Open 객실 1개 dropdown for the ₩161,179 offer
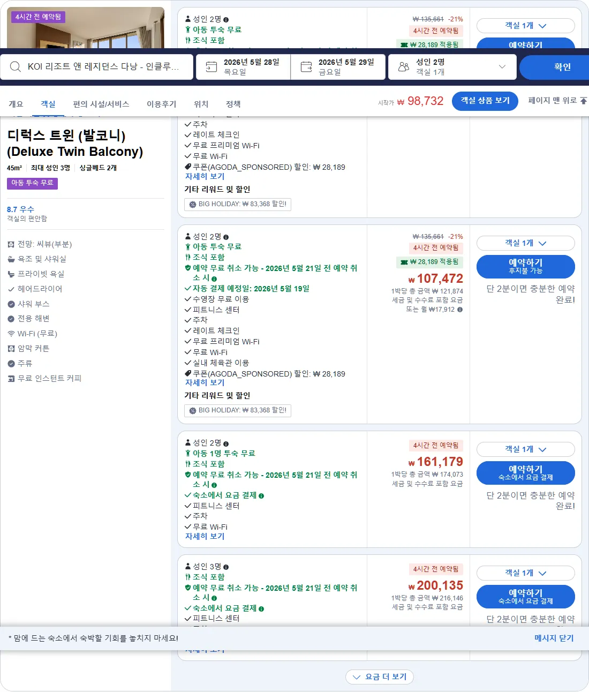Image resolution: width=589 pixels, height=692 pixels. [x=526, y=449]
